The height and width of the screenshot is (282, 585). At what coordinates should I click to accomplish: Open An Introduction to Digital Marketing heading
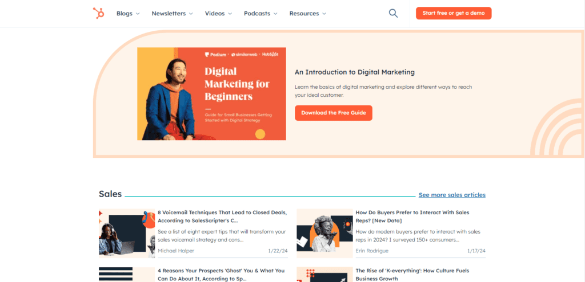(x=355, y=72)
